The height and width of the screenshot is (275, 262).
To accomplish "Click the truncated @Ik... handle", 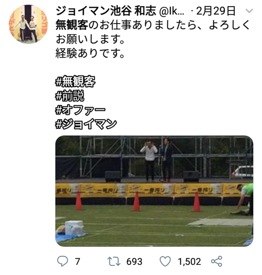I will tap(172, 11).
